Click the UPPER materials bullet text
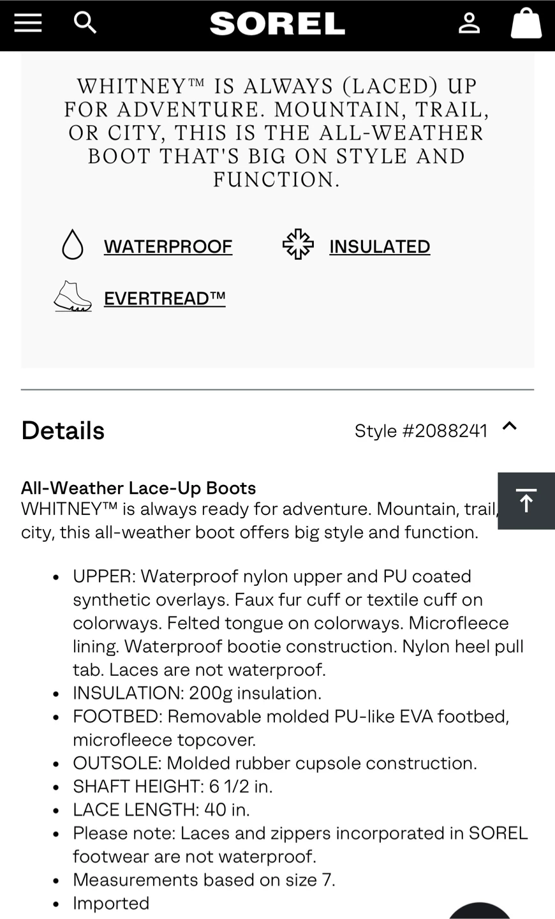This screenshot has height=919, width=555. coord(298,622)
